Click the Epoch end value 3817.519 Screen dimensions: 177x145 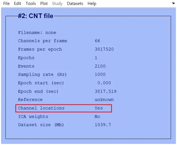(106, 91)
